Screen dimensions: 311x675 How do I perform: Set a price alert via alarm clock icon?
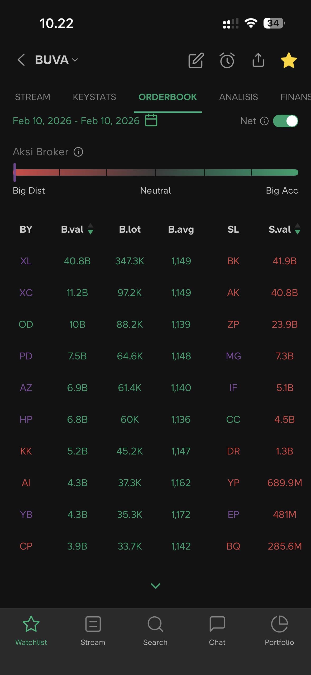click(x=227, y=60)
